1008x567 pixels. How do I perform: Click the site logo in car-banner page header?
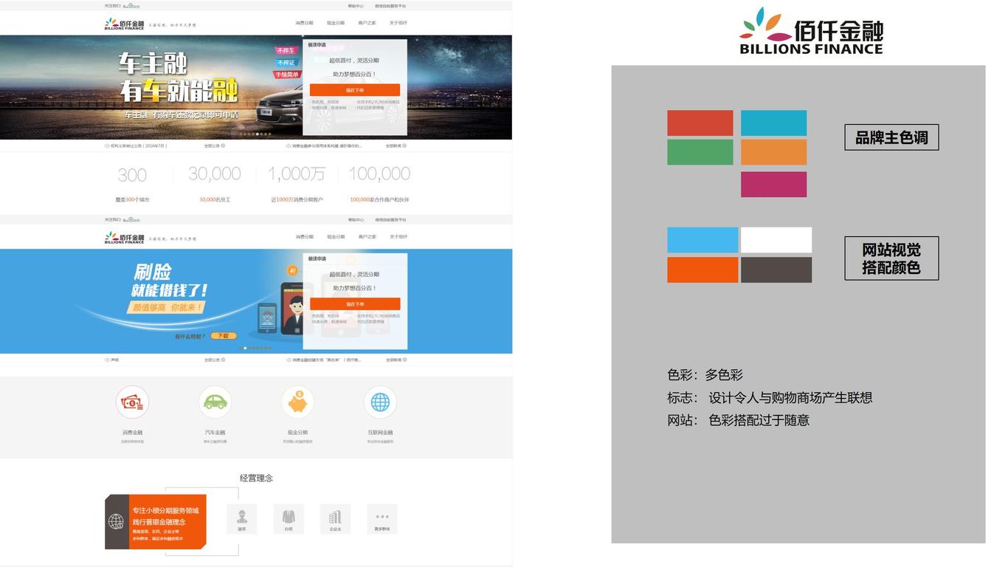pos(124,24)
